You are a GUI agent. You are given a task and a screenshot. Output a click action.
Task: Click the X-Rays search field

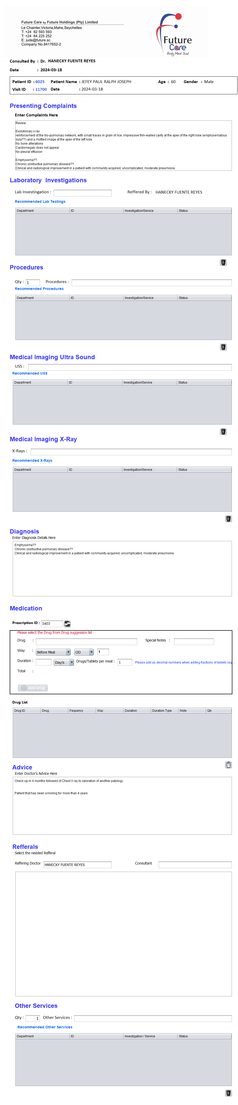[x=131, y=452]
